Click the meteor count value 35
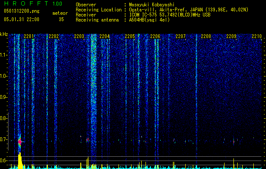 pyautogui.click(x=61, y=19)
